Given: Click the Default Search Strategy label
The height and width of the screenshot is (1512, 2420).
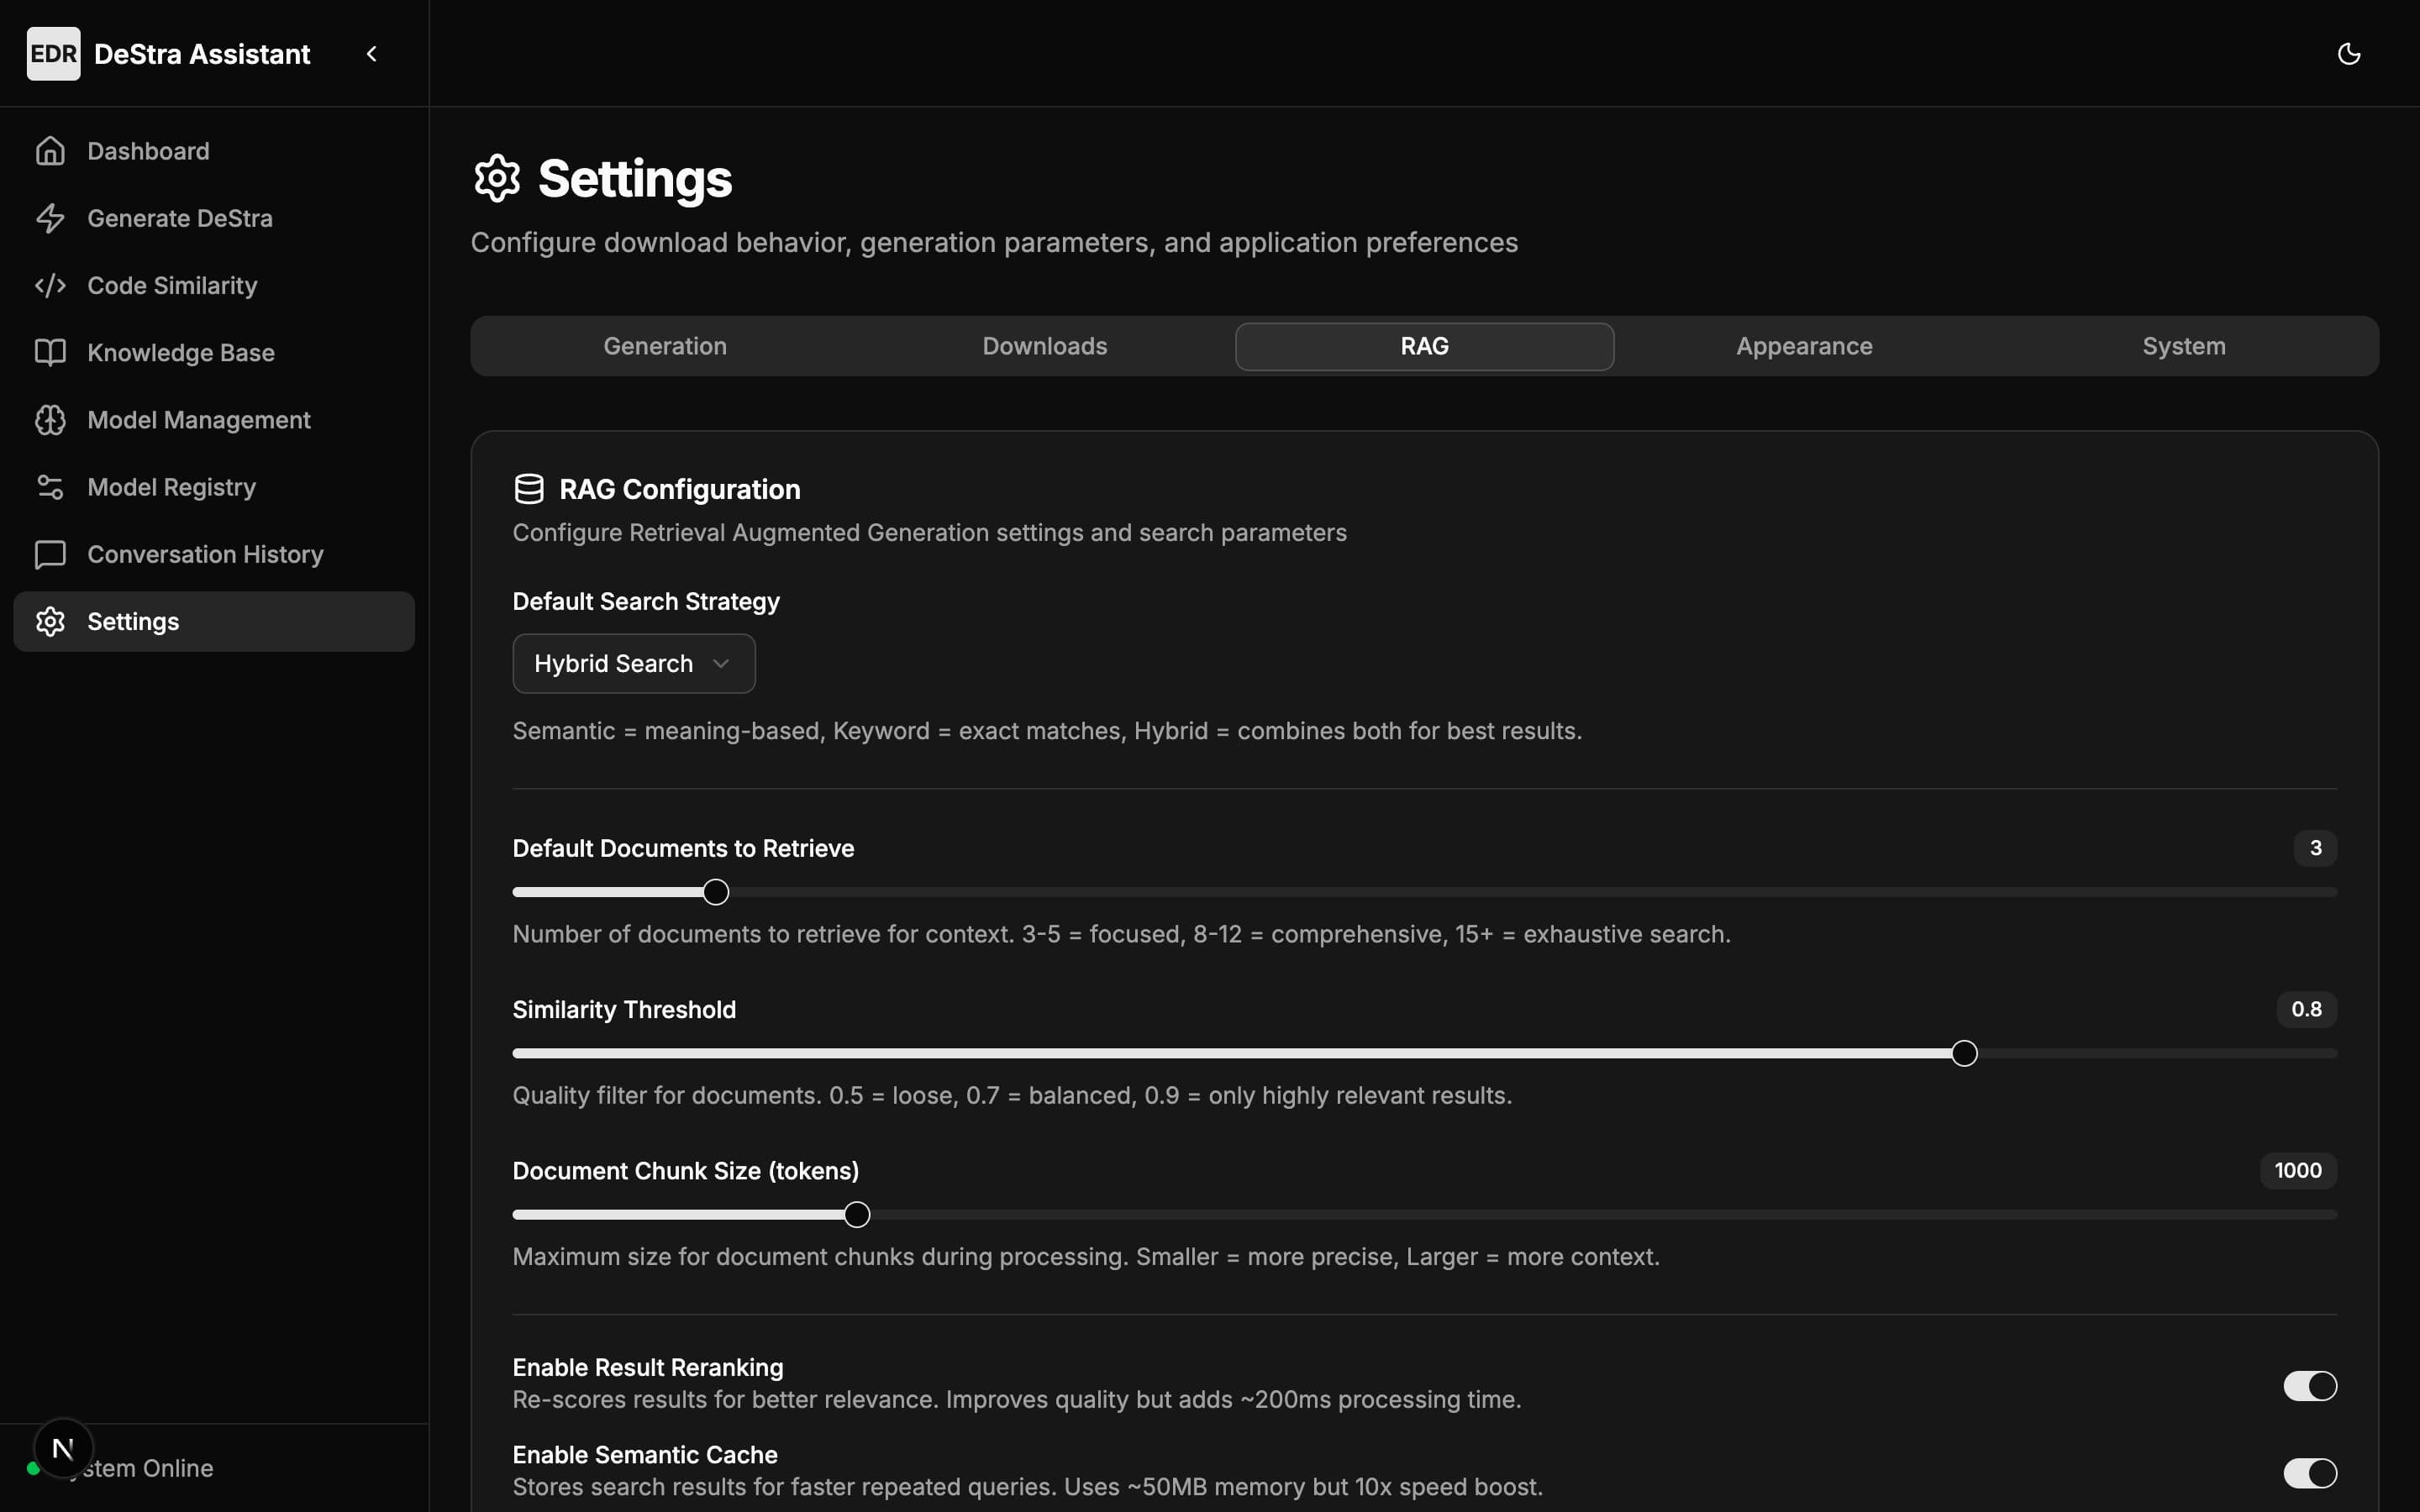Looking at the screenshot, I should 646,601.
